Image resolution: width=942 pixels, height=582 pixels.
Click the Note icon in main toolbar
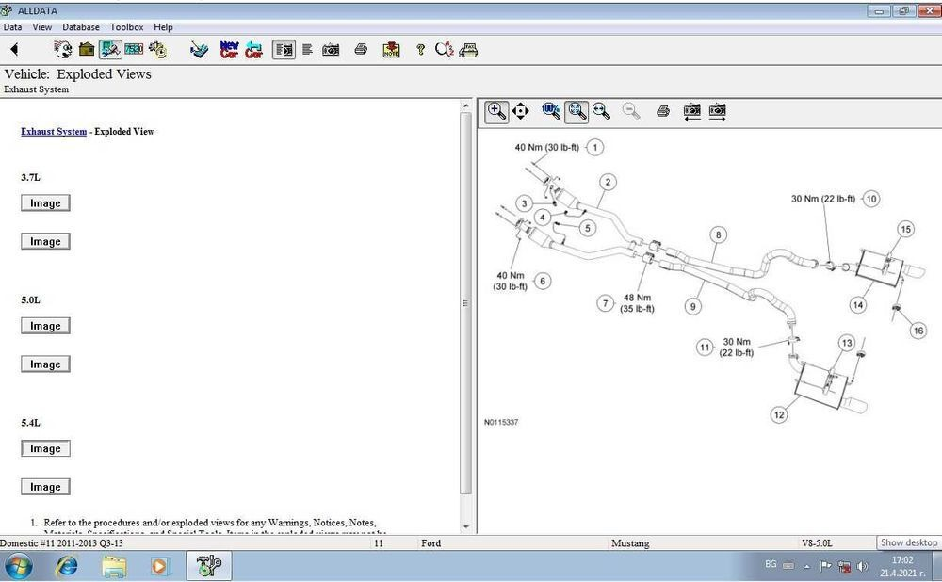pyautogui.click(x=389, y=49)
